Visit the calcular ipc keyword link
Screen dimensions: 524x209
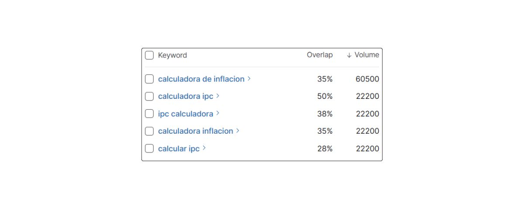(179, 148)
